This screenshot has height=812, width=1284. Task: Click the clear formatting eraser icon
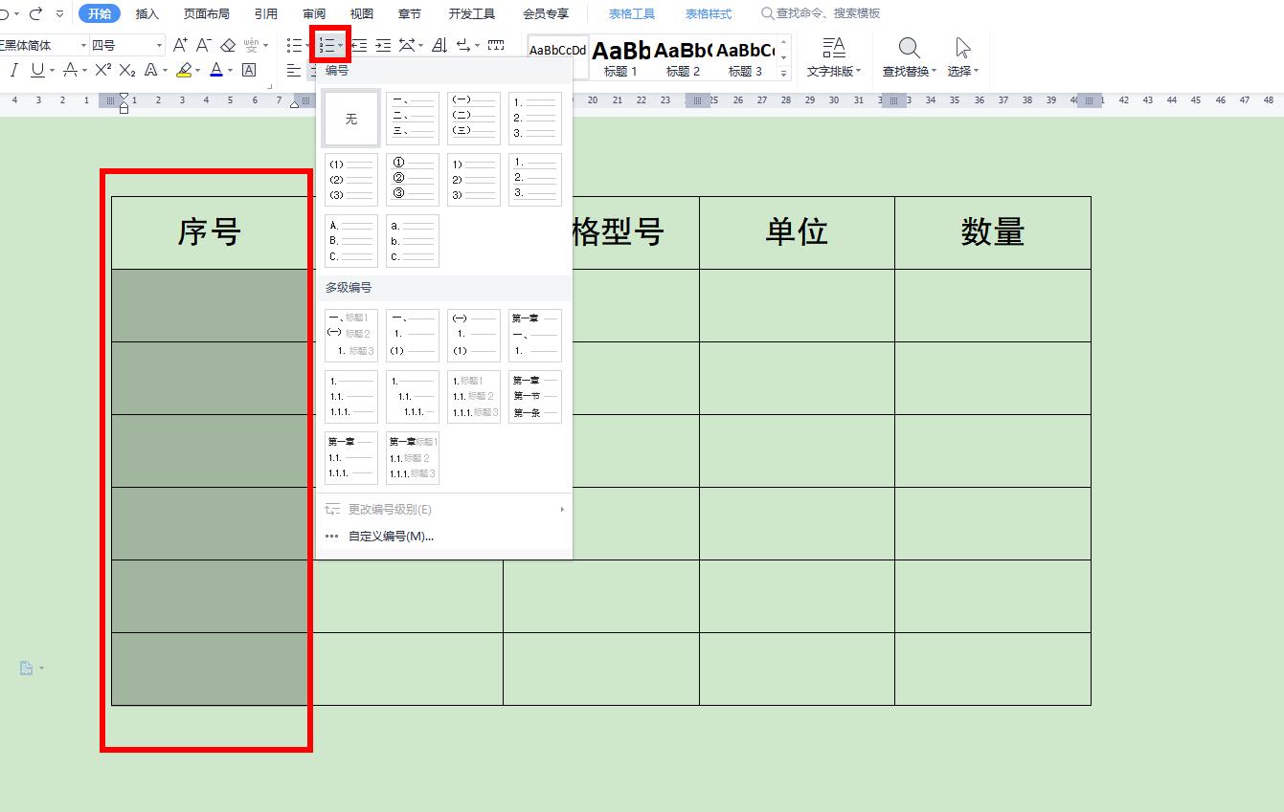pos(228,45)
